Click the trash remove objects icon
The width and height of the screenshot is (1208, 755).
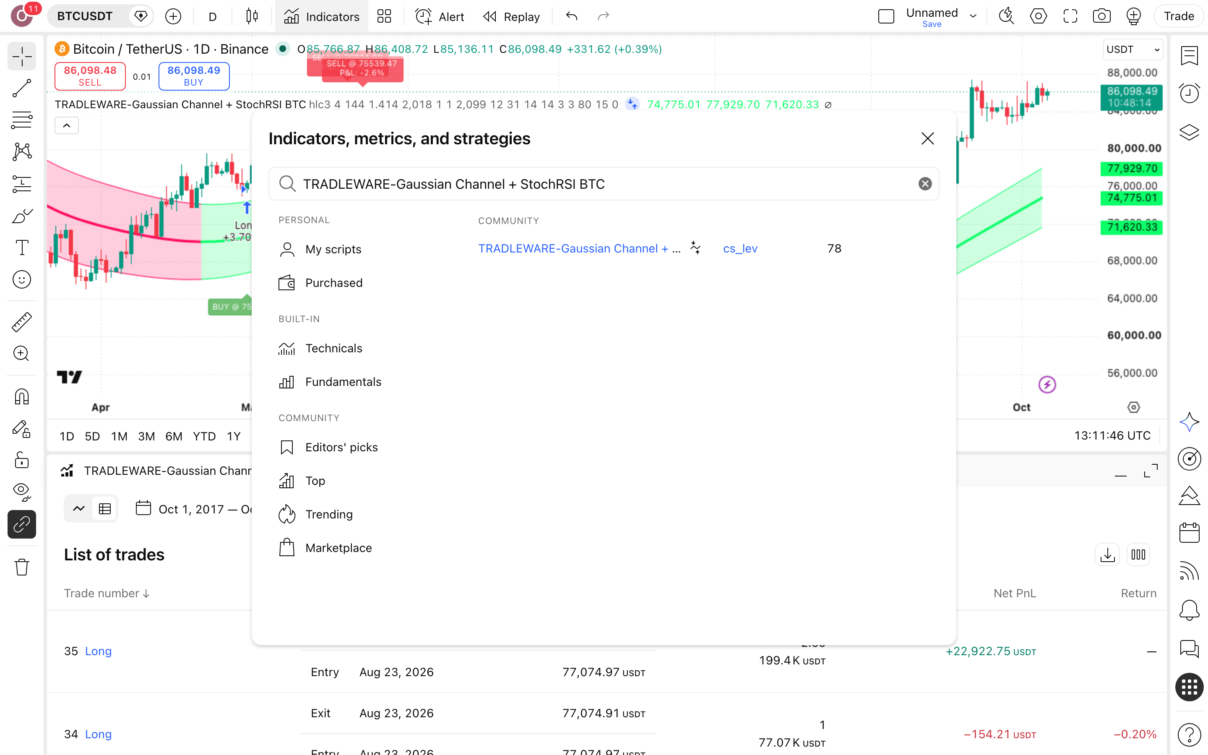pos(21,567)
